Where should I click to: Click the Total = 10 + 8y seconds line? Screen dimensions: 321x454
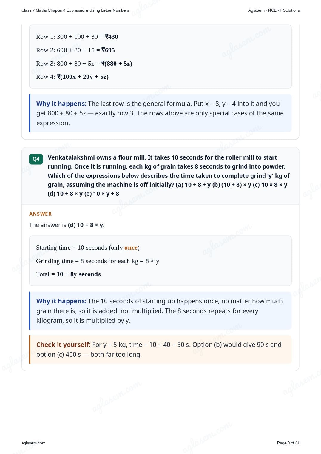[68, 274]
